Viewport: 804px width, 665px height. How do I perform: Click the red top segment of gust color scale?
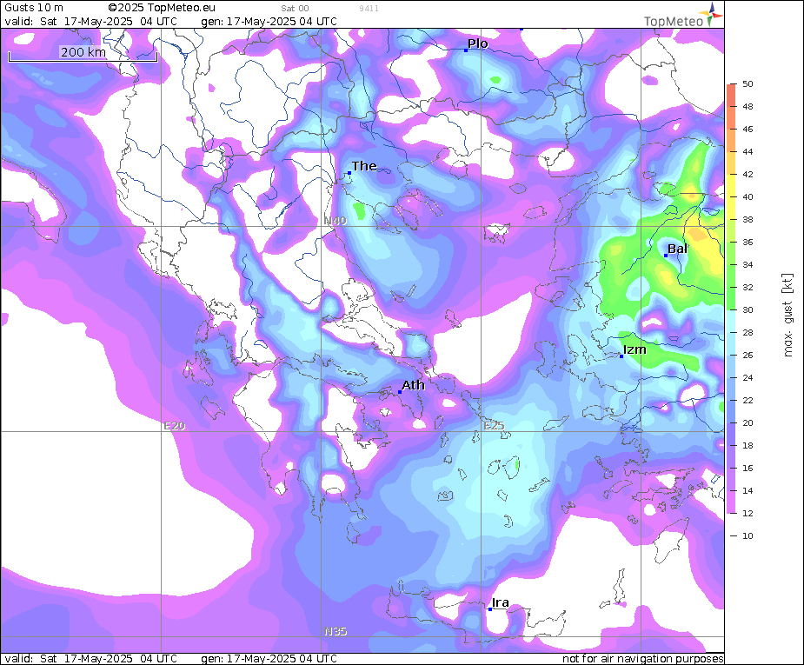(731, 95)
